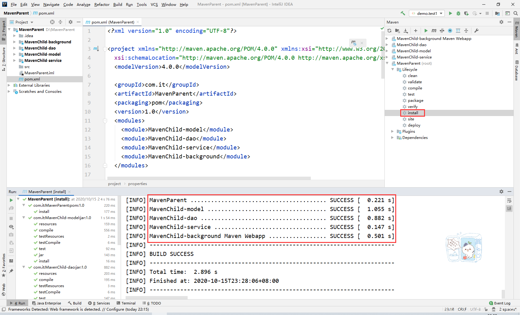Viewport: 520px width, 315px height.
Task: Select the install lifecycle goal
Action: click(413, 113)
